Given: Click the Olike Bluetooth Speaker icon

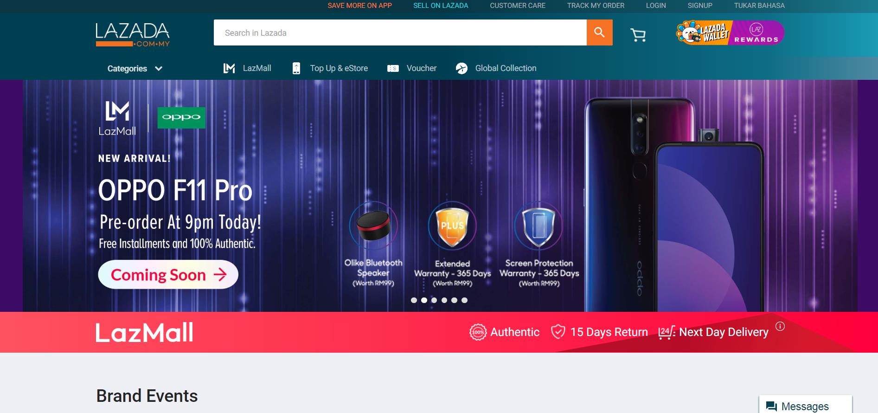Looking at the screenshot, I should tap(373, 226).
